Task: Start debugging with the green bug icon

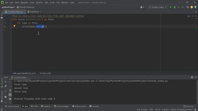Action: tap(174, 7)
